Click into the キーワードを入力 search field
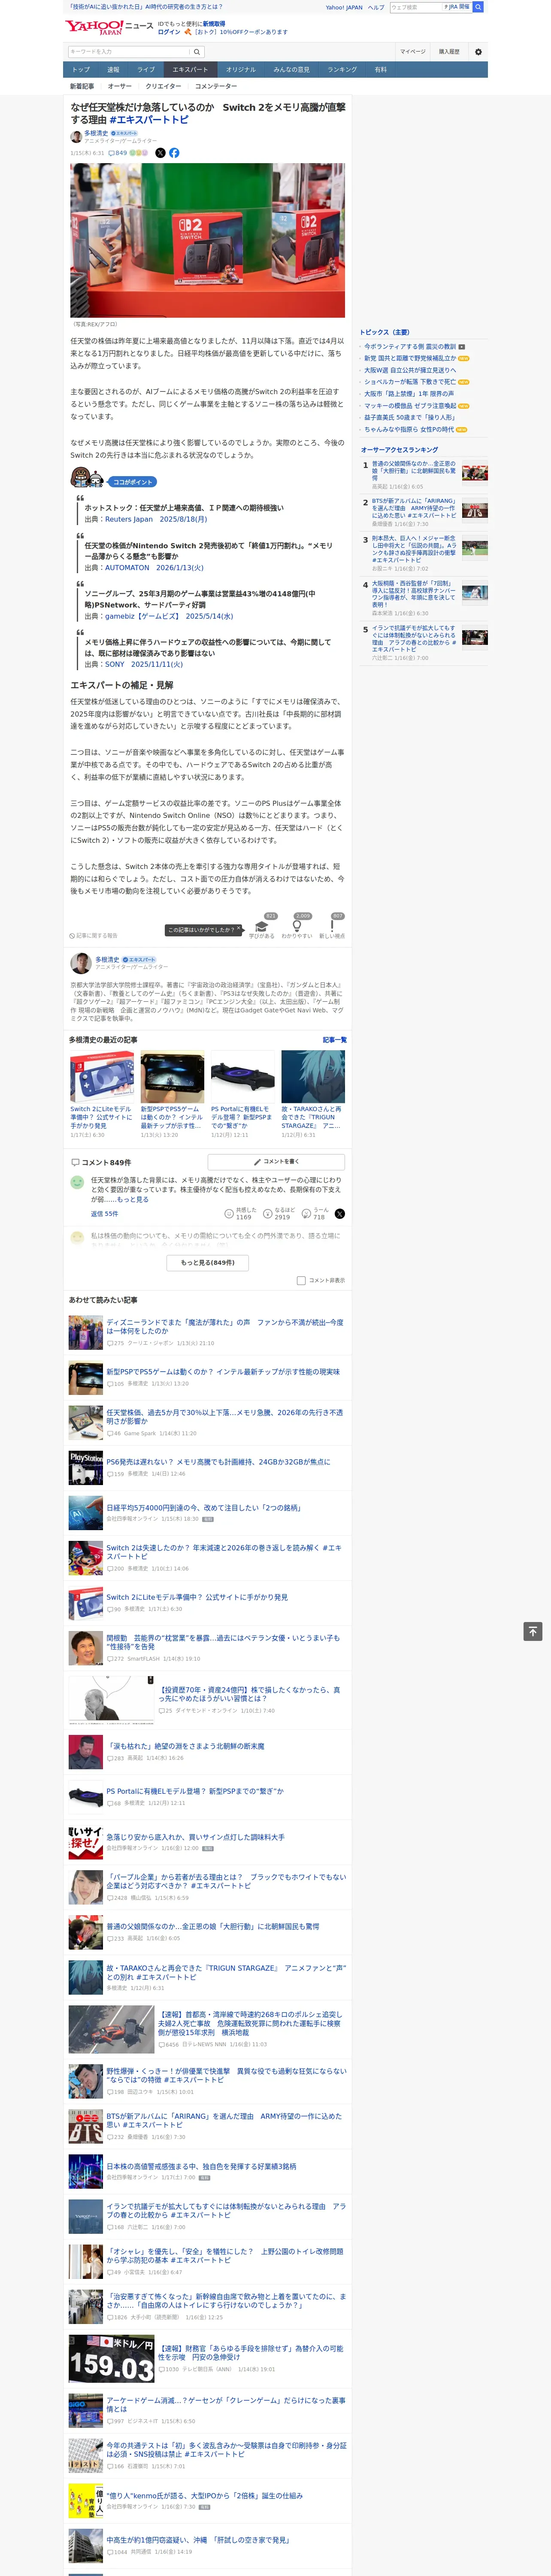551x2576 pixels. [x=129, y=52]
